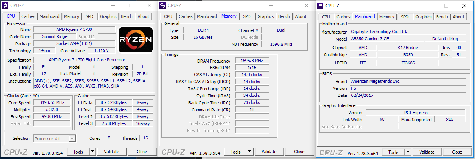Click the AMD Ryzen 7 1700 name field
The width and height of the screenshot is (475, 159).
[74, 30]
